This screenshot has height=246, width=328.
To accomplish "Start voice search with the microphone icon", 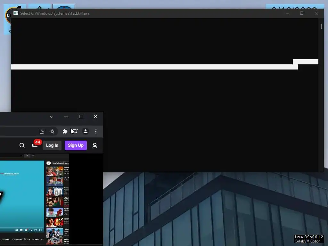I will (x=33, y=155).
